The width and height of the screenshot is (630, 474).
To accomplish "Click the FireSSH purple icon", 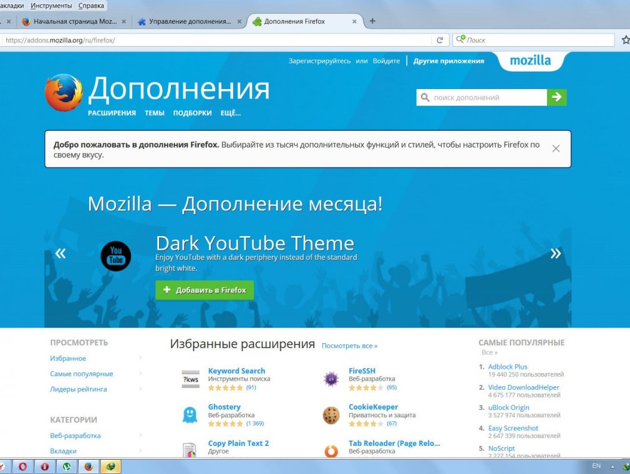I will (331, 379).
